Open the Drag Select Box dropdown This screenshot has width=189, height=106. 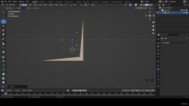pos(37,8)
